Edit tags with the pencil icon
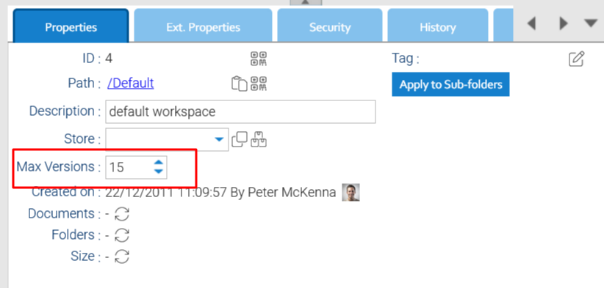Screen dimensions: 604x288 point(576,59)
